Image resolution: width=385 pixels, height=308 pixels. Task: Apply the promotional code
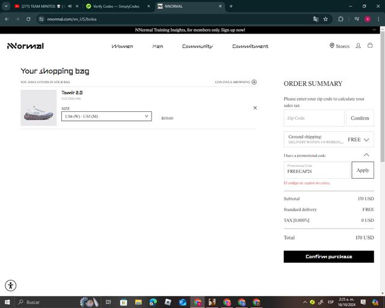tap(363, 170)
